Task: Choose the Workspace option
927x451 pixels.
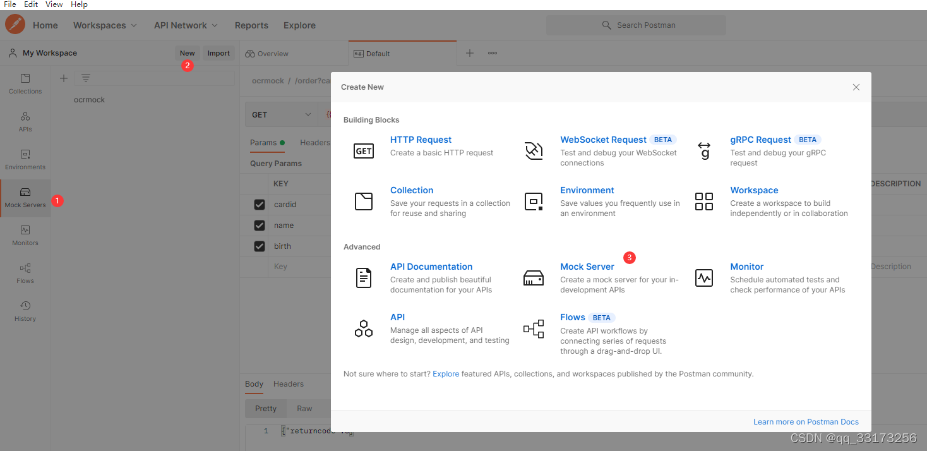Action: tap(754, 190)
